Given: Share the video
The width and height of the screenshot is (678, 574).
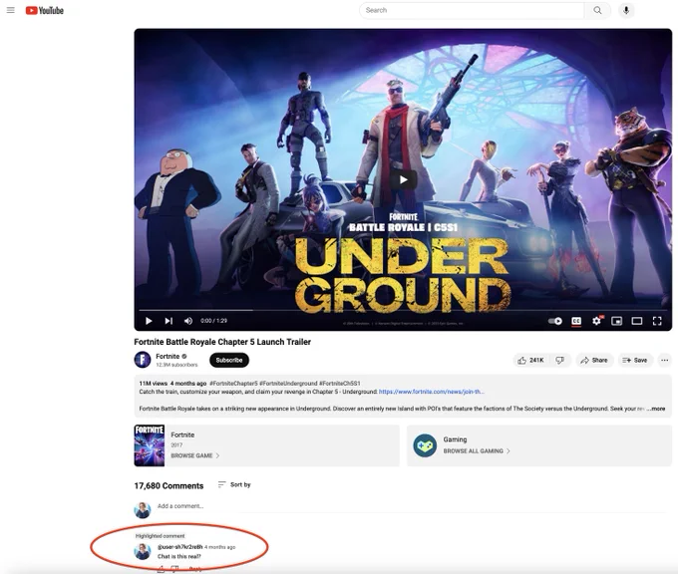Looking at the screenshot, I should pos(594,360).
